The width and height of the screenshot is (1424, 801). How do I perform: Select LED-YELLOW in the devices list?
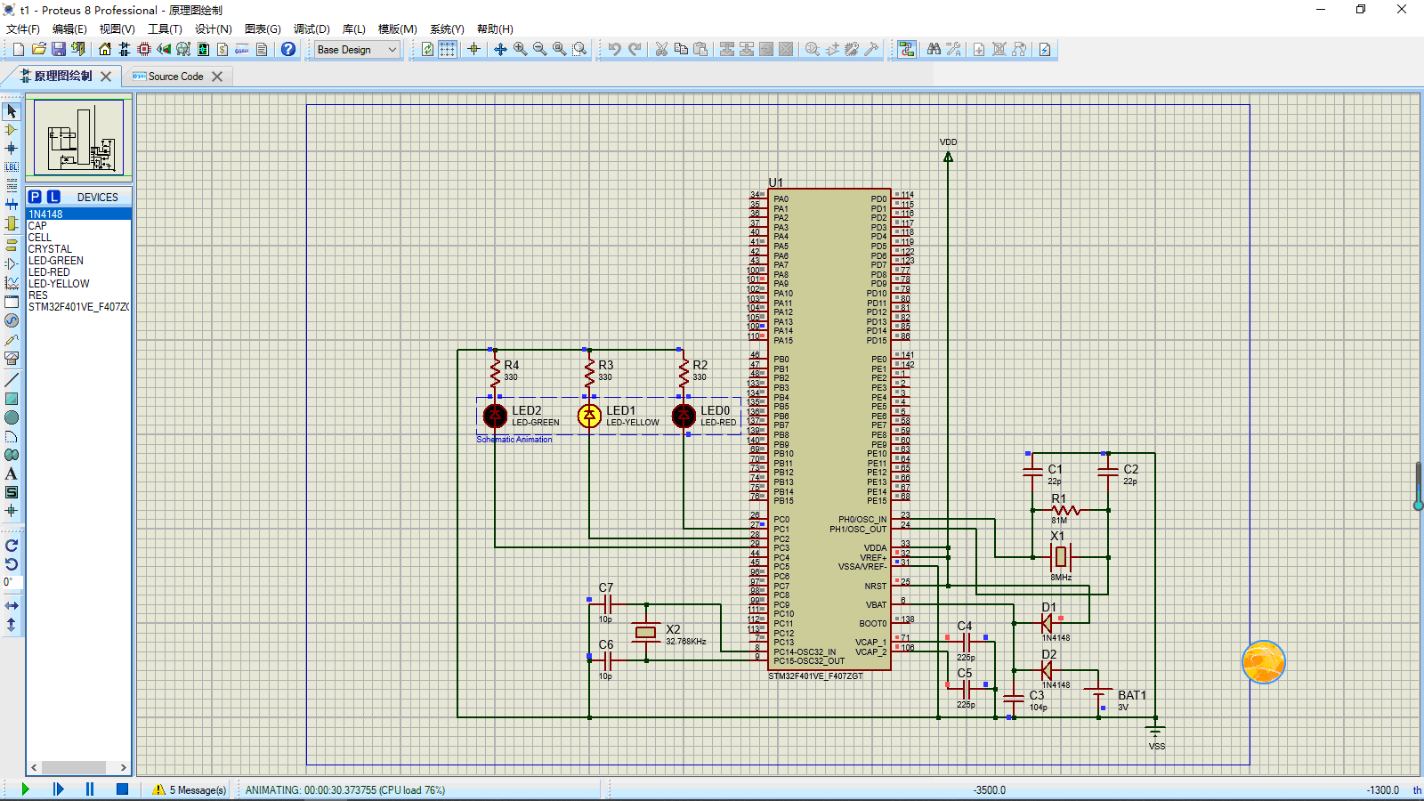[78, 284]
